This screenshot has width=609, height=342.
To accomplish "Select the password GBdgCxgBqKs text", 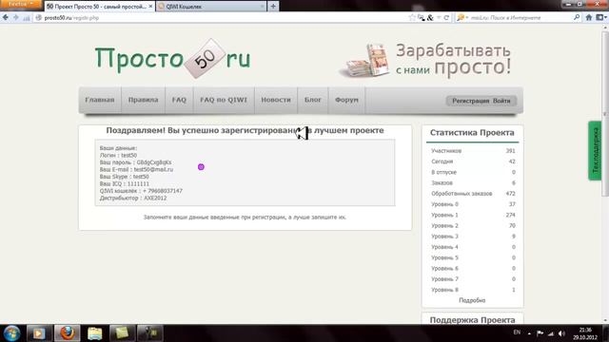I will click(154, 162).
